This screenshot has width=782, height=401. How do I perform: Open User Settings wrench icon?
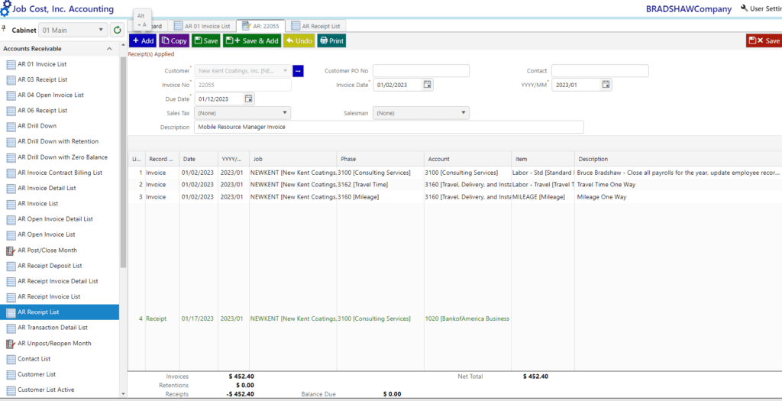[x=745, y=8]
